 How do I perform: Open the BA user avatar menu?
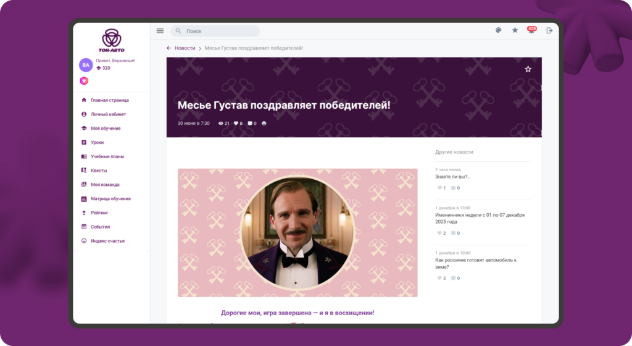click(86, 65)
